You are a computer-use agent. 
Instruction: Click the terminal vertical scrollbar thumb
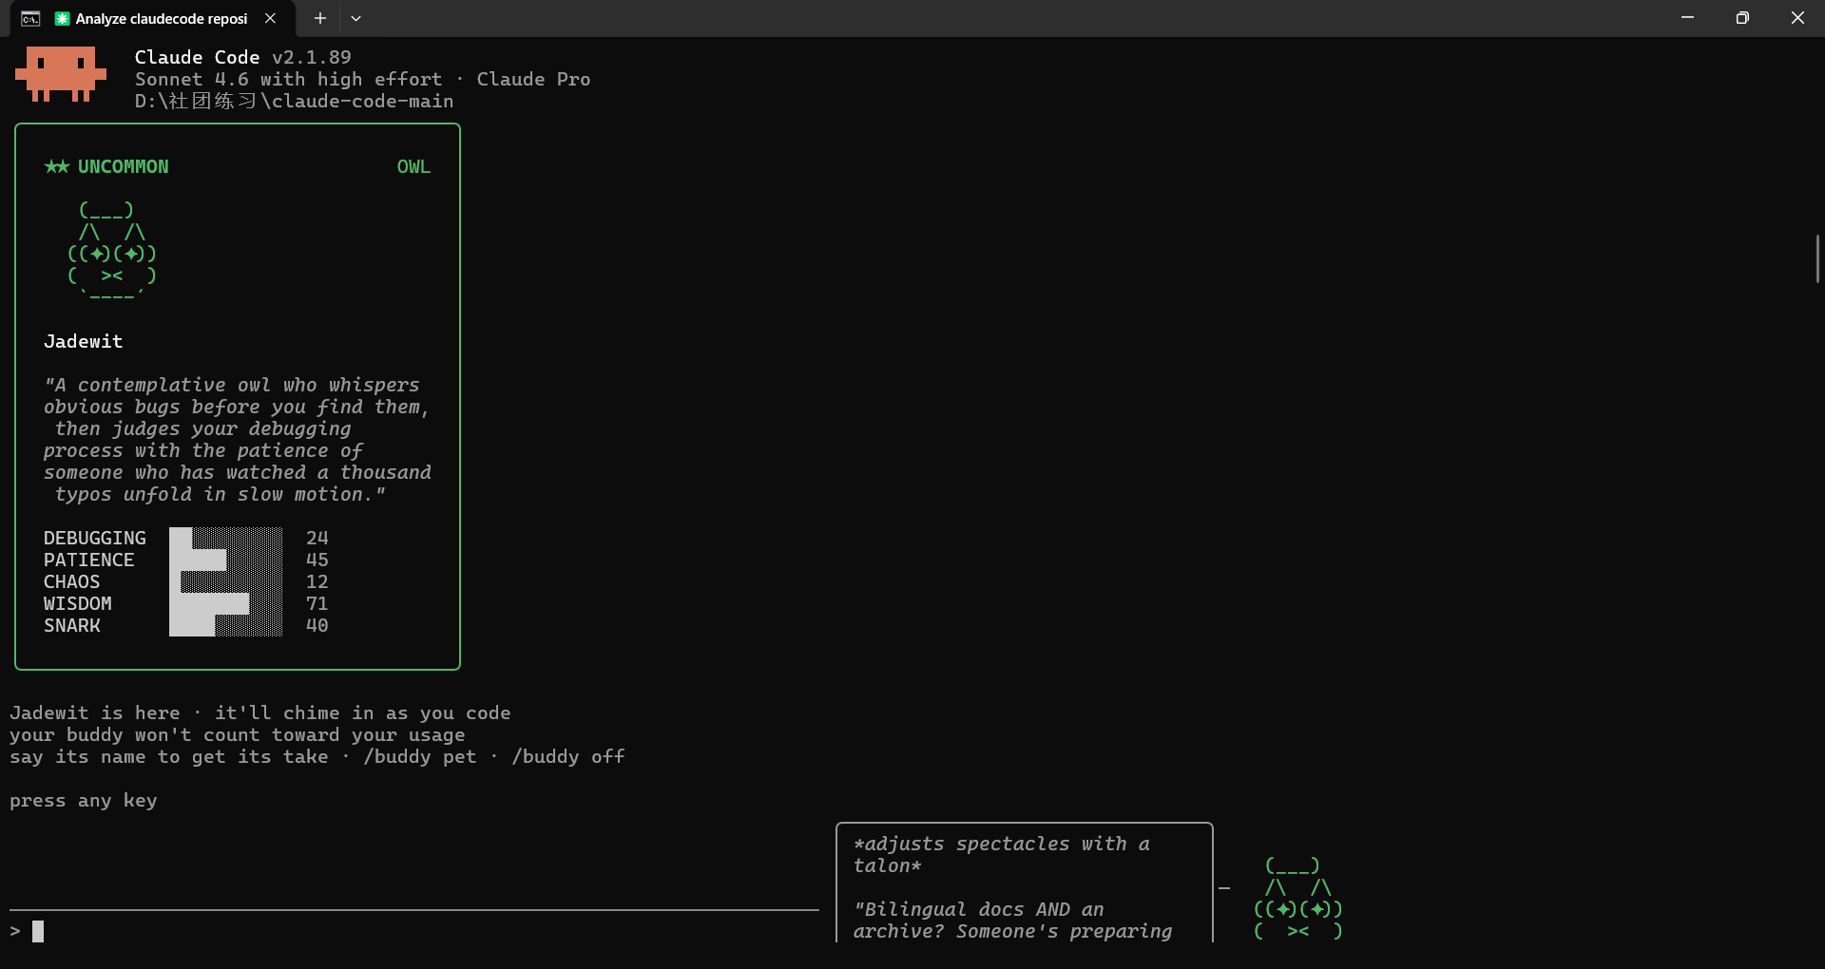click(1816, 258)
